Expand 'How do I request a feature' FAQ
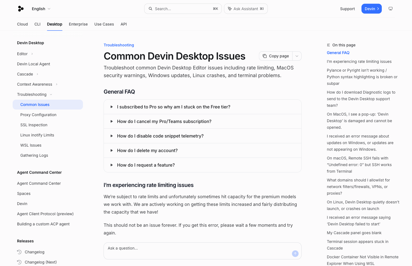This screenshot has height=266, width=412. (x=202, y=165)
